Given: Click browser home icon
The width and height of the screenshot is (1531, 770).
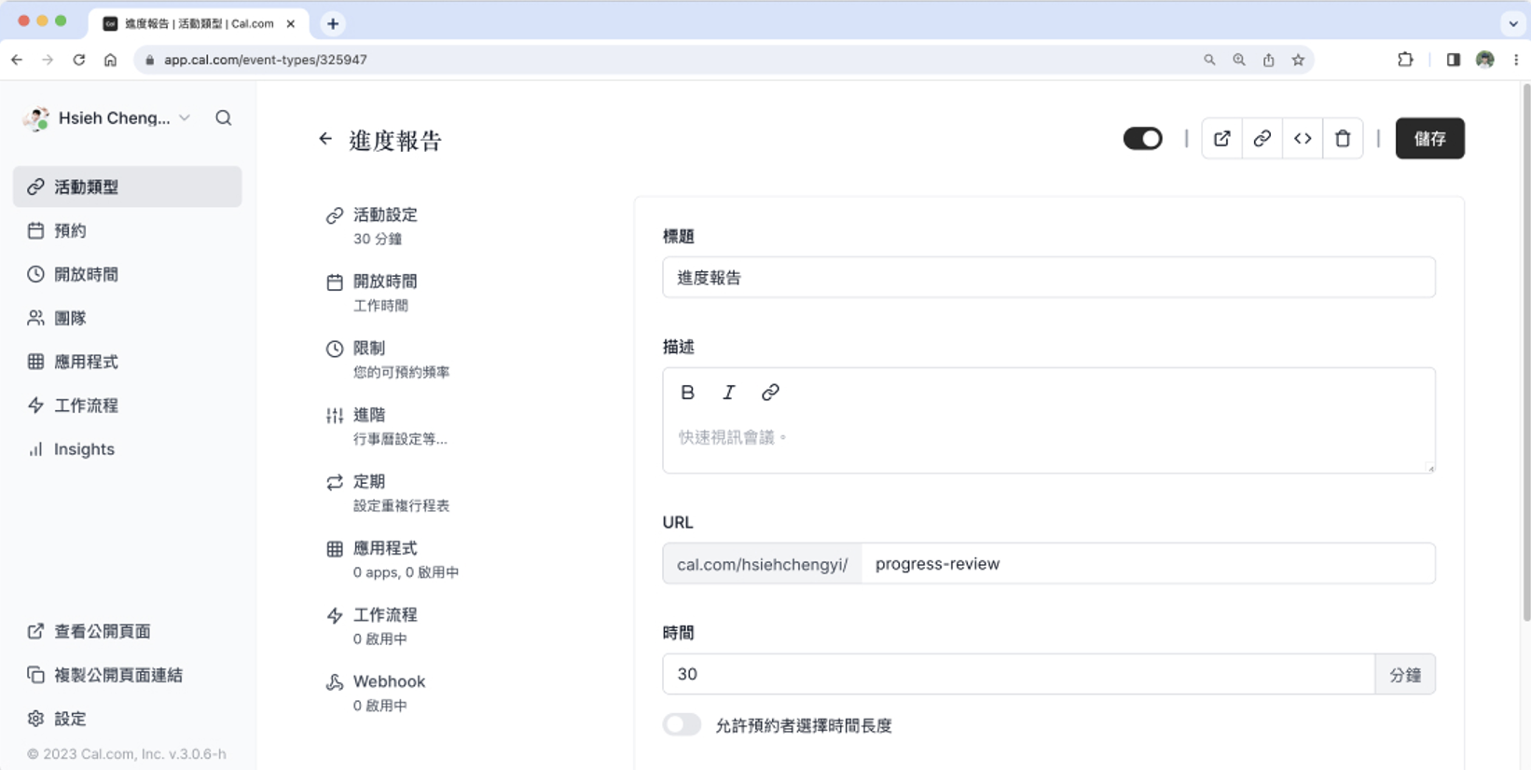Looking at the screenshot, I should tap(110, 60).
